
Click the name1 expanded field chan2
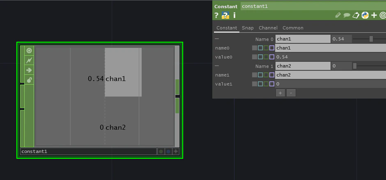(x=331, y=75)
